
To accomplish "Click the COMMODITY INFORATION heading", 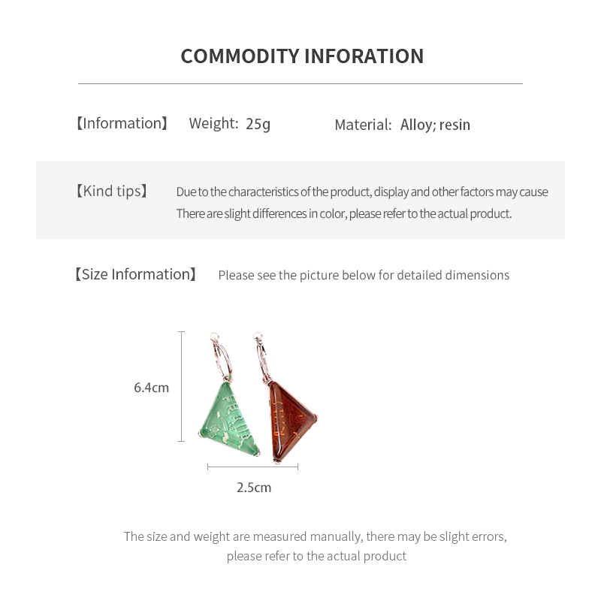I will click(302, 56).
